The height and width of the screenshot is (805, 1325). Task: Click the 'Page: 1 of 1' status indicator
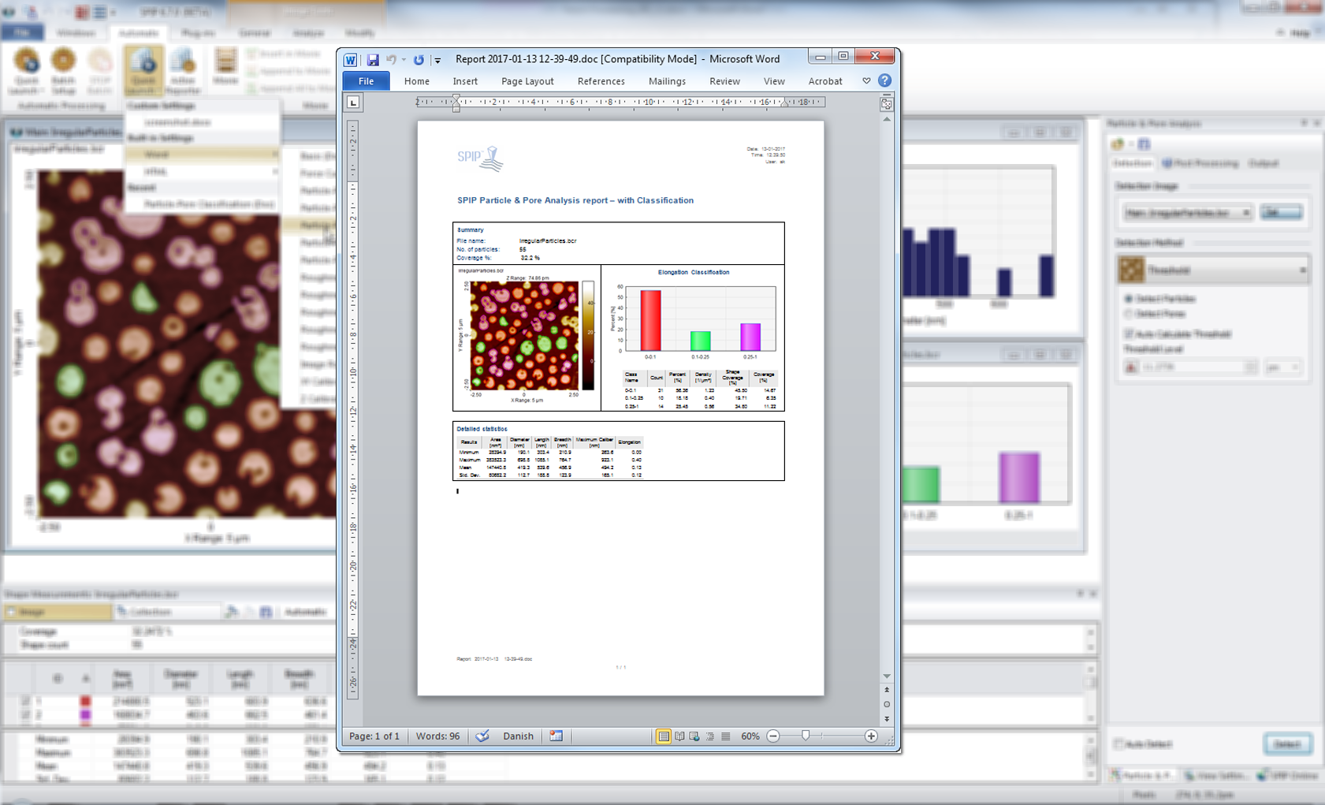374,736
